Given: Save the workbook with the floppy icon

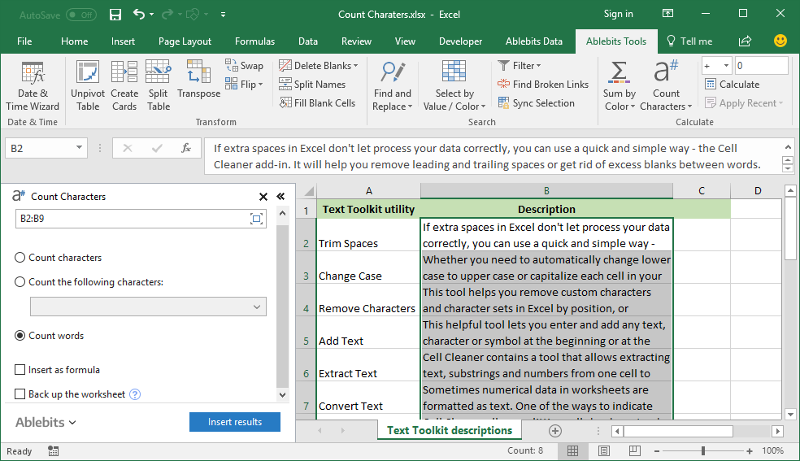Looking at the screenshot, I should (115, 15).
